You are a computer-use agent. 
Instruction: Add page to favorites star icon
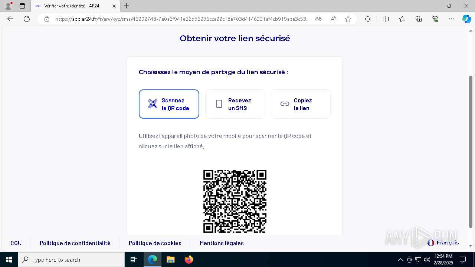tap(348, 19)
